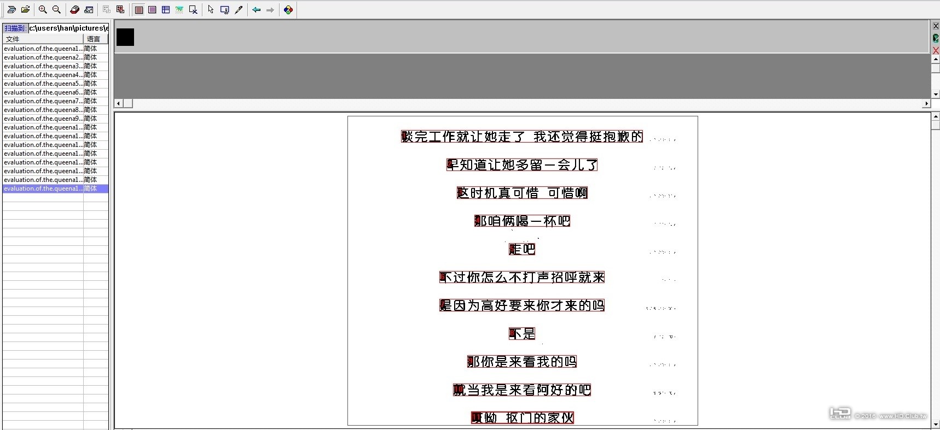940x430 pixels.
Task: Click the red overlapping squares toolbar icon
Action: pos(120,10)
